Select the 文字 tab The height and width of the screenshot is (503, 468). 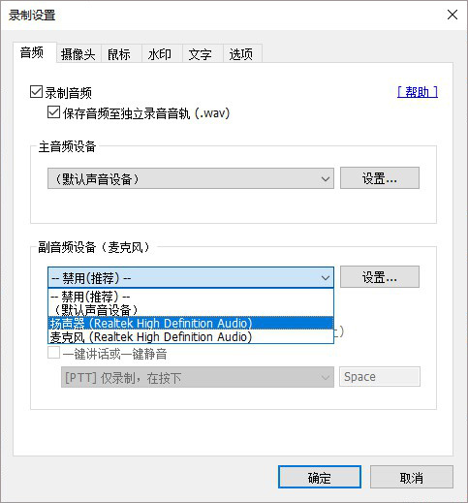[x=201, y=54]
